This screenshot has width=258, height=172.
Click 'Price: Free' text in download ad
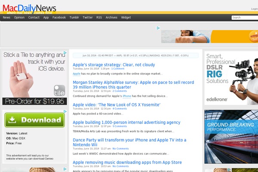point(14,143)
